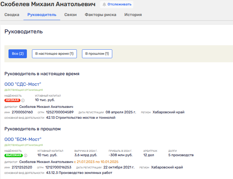Click the red НИЗКАЯ reliability badge
233x179 pixels.
click(12, 100)
